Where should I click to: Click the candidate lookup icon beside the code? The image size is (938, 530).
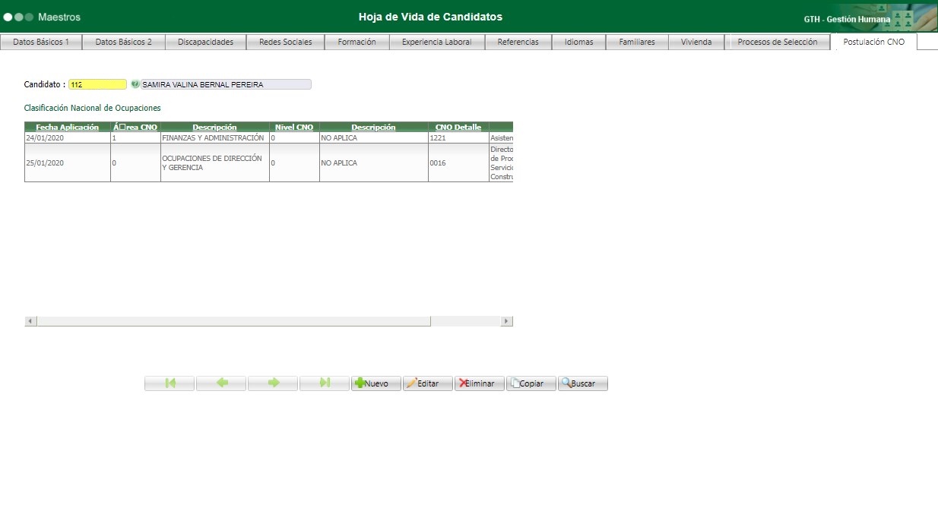coord(135,84)
